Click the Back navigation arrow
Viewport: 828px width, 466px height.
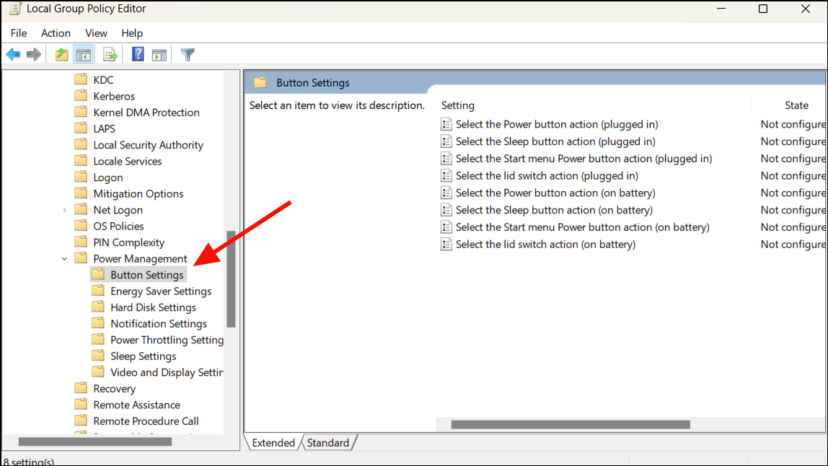pyautogui.click(x=13, y=54)
